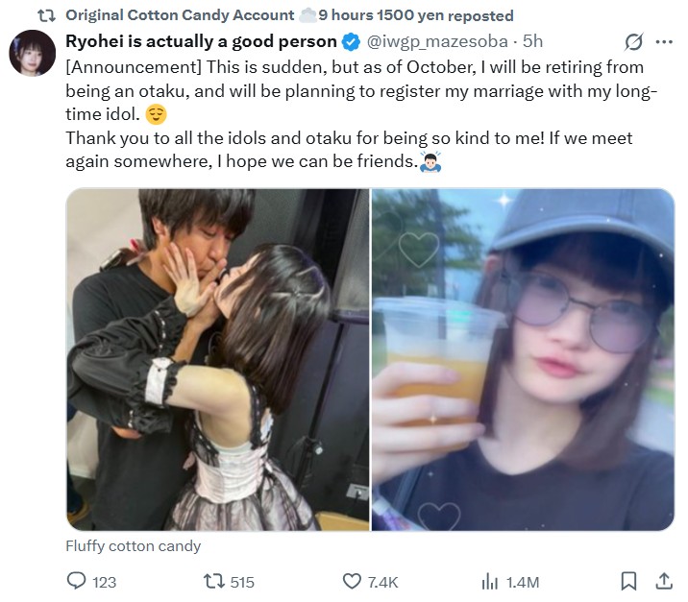Click the 123 replies count

point(104,582)
